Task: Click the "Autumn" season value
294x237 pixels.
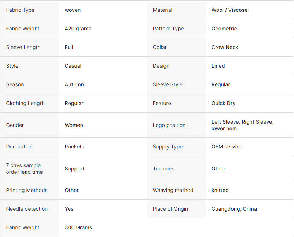Action: (74, 84)
